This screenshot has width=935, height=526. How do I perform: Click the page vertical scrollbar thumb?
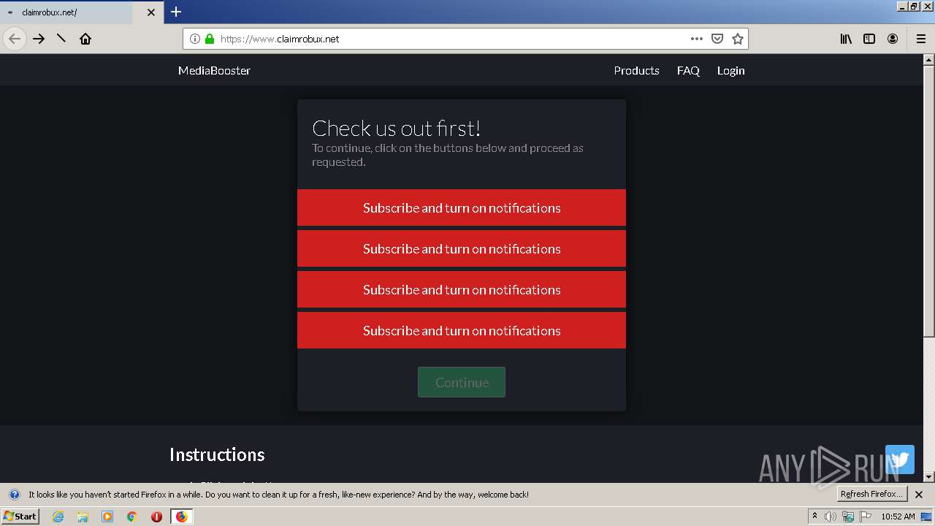pyautogui.click(x=929, y=201)
